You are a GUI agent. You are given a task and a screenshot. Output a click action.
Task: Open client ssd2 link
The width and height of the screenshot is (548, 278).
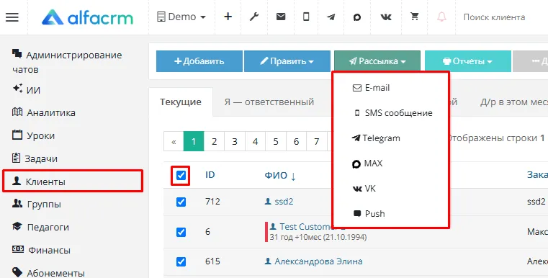284,202
